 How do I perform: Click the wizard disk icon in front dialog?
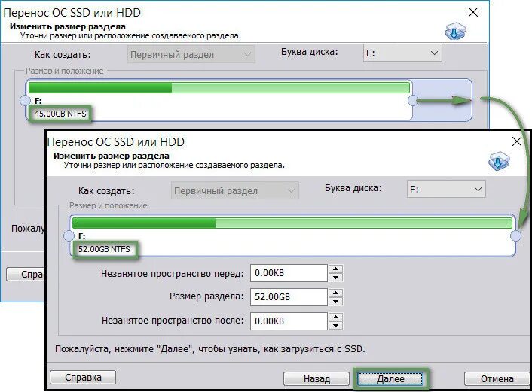point(499,161)
